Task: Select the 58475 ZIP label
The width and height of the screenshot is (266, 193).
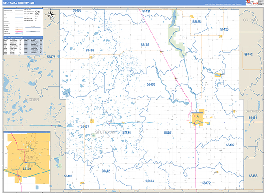Action: click(x=51, y=57)
